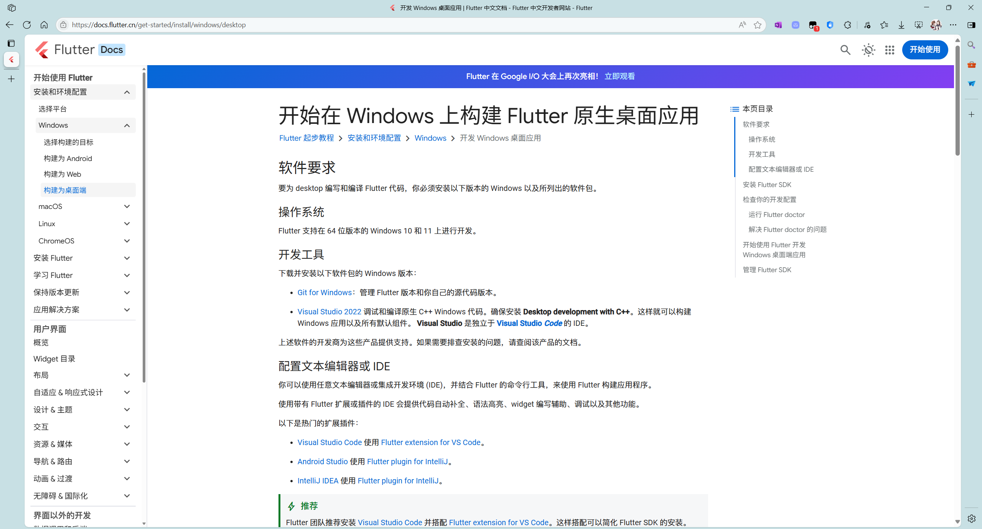
Task: Open site search magnifier
Action: click(x=845, y=50)
